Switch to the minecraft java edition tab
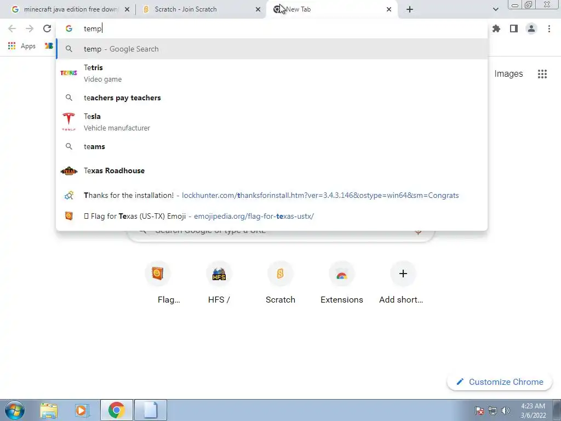 tap(71, 9)
